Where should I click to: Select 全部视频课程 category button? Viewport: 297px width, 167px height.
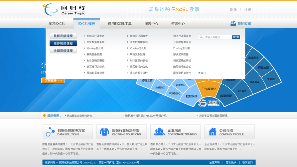(63, 50)
